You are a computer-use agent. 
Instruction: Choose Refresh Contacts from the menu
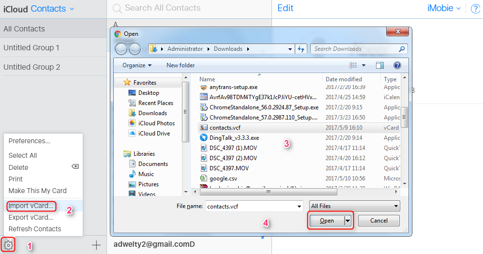[35, 229]
